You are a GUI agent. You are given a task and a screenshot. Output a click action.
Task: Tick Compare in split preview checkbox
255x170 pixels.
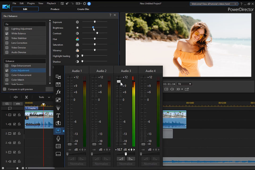(x=5, y=89)
